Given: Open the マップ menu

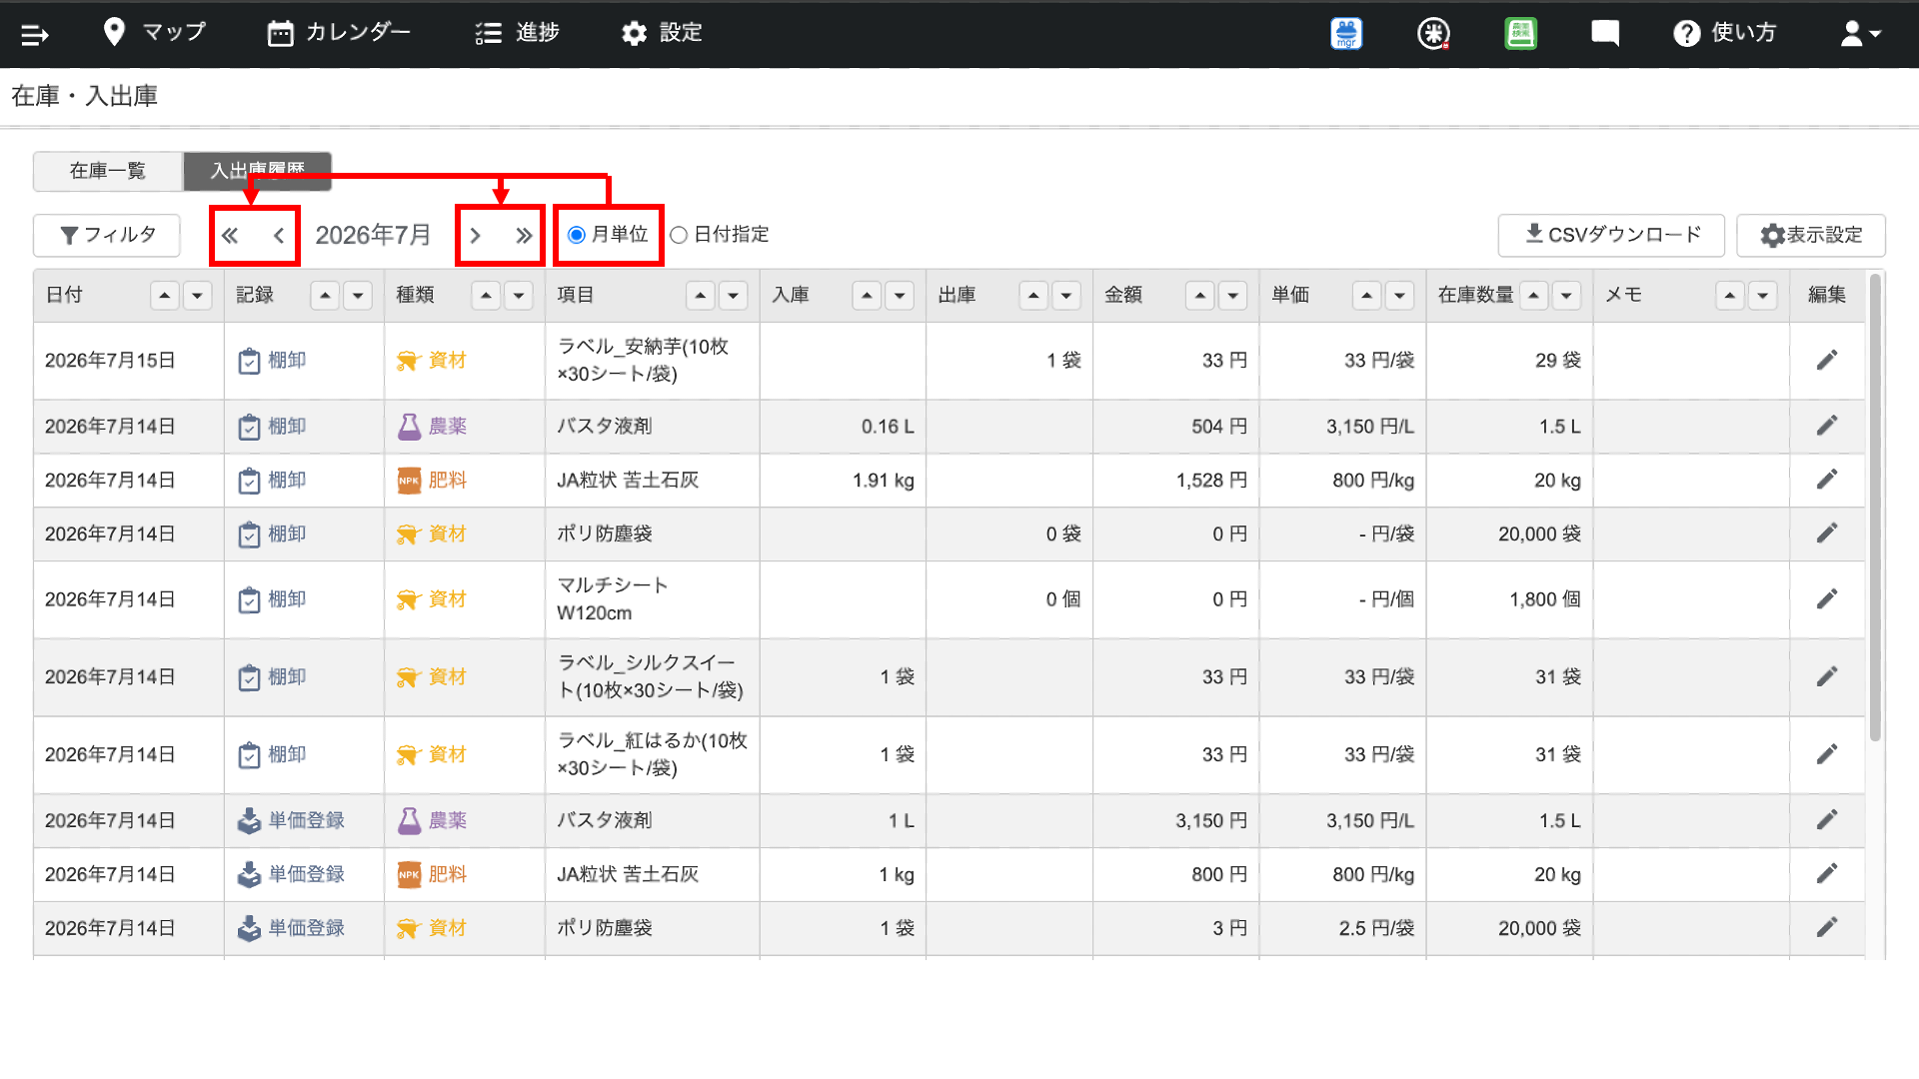Looking at the screenshot, I should pos(154,33).
